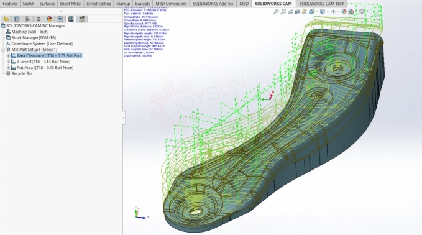Open the View Orientation dropdown arrow
Image resolution: width=422 pixels, height=235 pixels.
(316, 12)
